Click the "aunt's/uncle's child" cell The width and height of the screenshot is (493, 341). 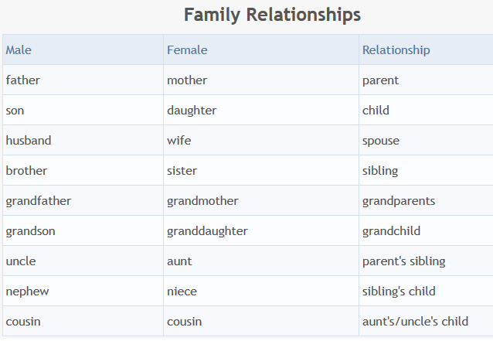point(426,322)
